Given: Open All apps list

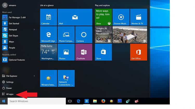Looking at the screenshot, I should pyautogui.click(x=10, y=94).
